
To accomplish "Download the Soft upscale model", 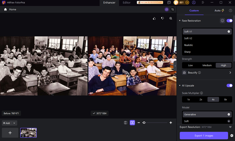I will [229, 121].
